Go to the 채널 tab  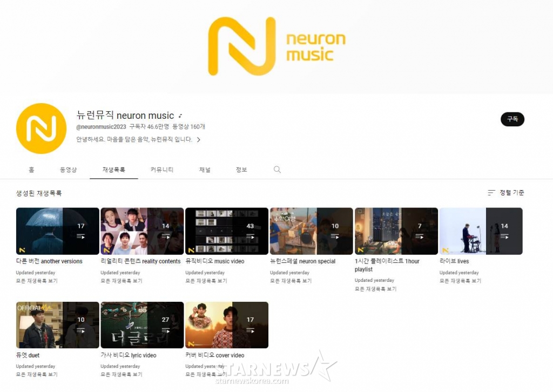click(205, 170)
